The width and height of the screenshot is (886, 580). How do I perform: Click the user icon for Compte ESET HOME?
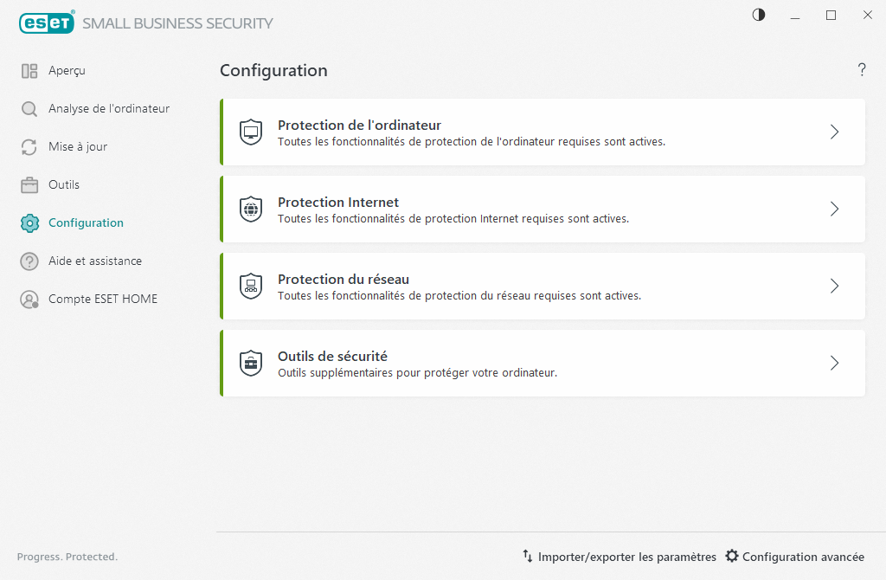click(x=29, y=300)
